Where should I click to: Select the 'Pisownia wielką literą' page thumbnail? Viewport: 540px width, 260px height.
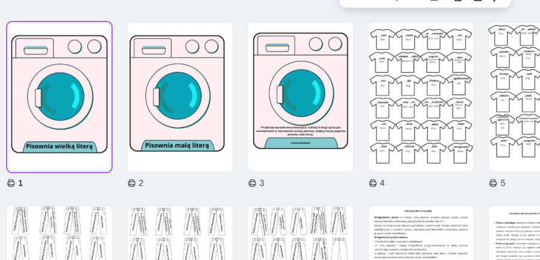pyautogui.click(x=59, y=97)
